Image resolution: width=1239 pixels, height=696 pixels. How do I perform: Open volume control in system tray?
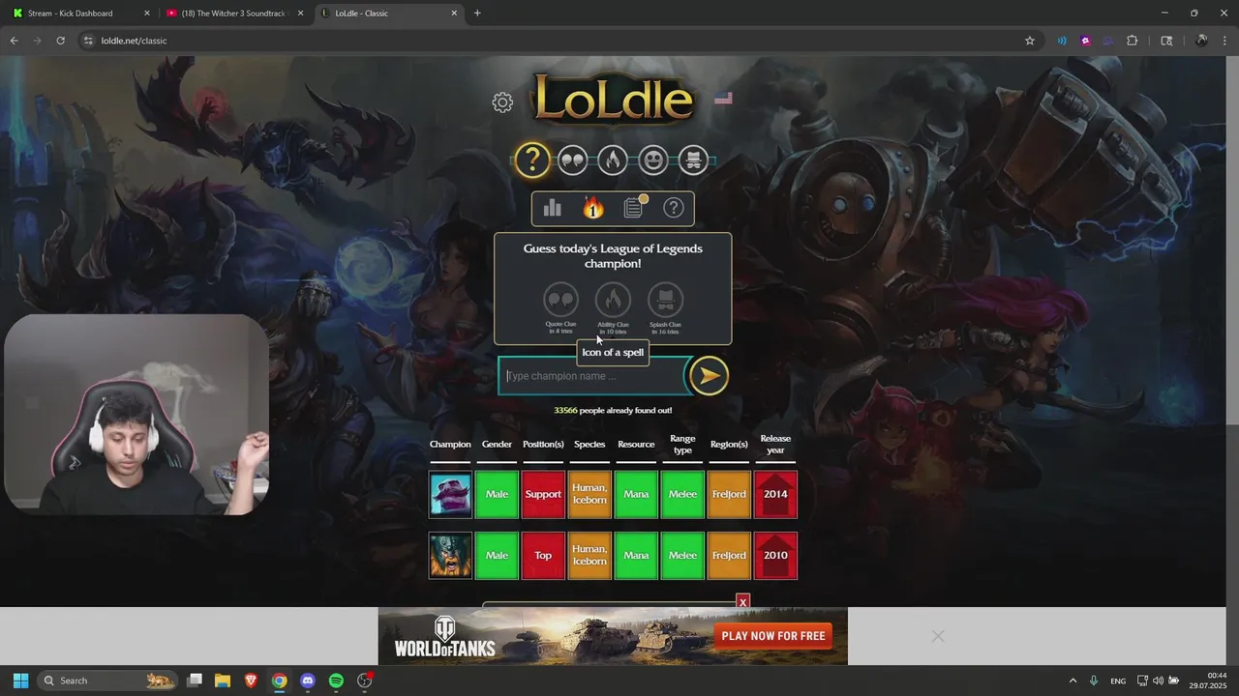coord(1158,681)
